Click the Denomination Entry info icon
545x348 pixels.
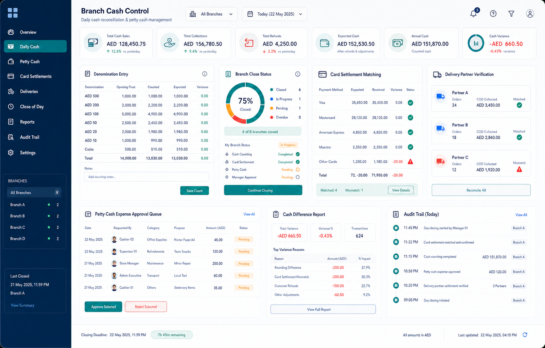(205, 74)
